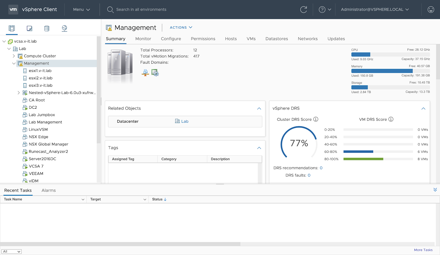This screenshot has height=255, width=440.
Task: Collapse the Related Objects panel
Action: pyautogui.click(x=259, y=108)
